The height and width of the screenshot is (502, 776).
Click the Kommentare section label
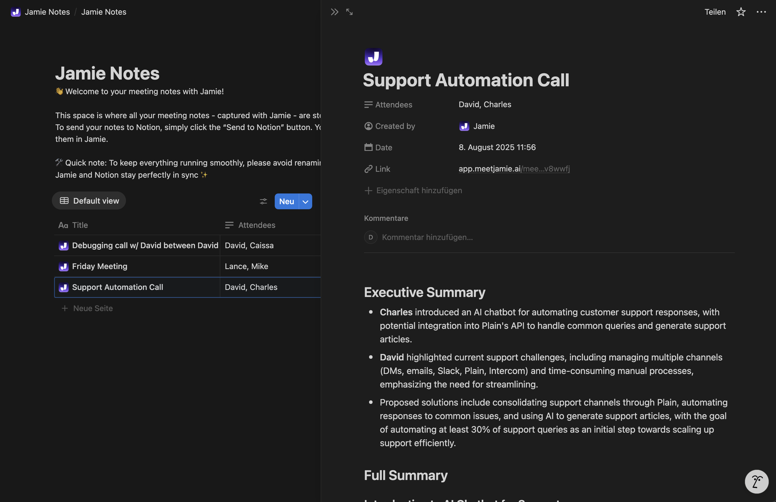point(386,218)
